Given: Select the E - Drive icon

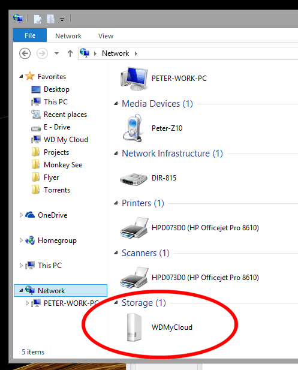Looking at the screenshot, I should coord(36,128).
